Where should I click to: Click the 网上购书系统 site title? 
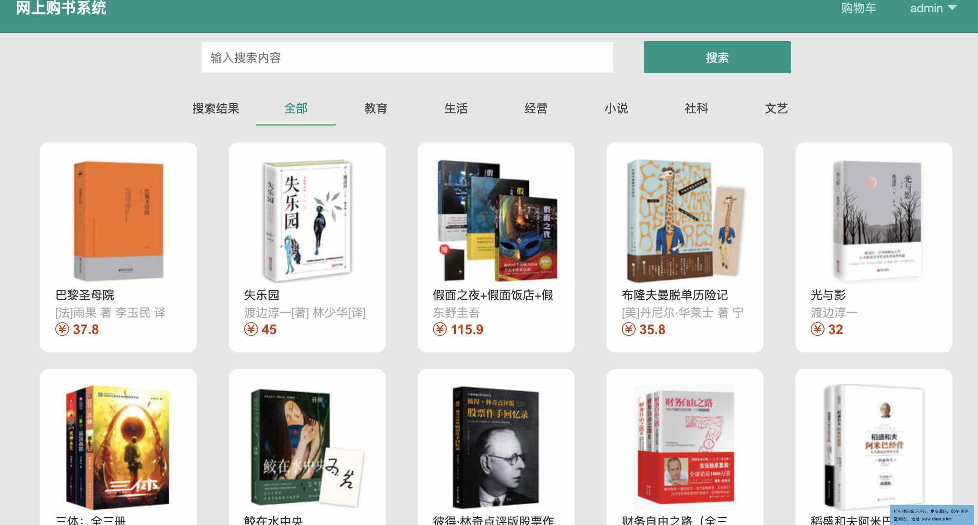point(62,8)
